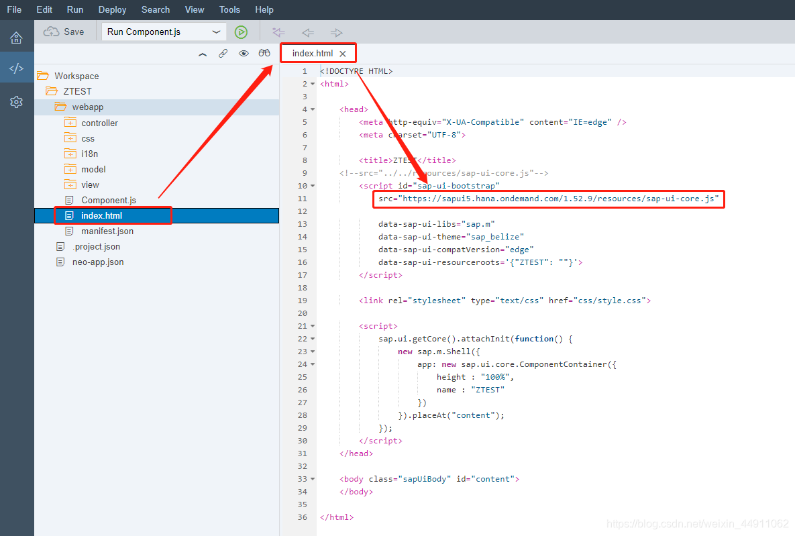
Task: Expand the controller folder
Action: (70, 123)
